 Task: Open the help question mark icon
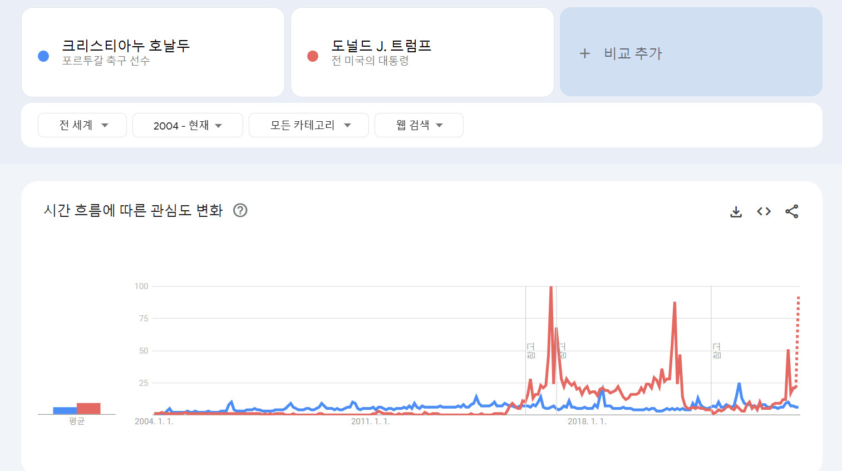click(240, 210)
